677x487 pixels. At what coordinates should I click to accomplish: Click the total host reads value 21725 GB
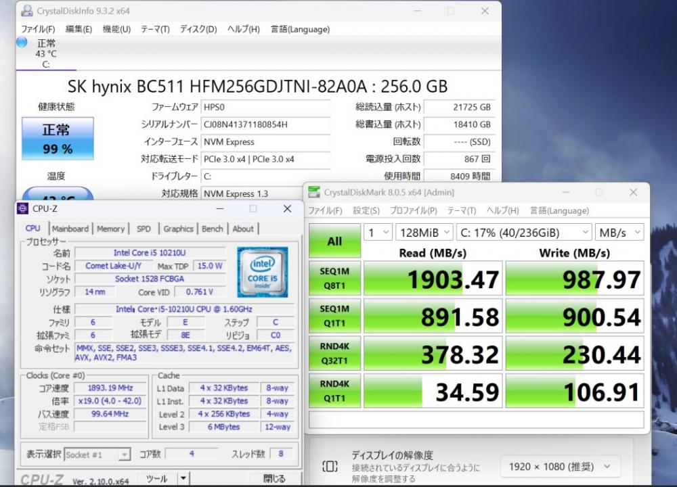[460, 107]
